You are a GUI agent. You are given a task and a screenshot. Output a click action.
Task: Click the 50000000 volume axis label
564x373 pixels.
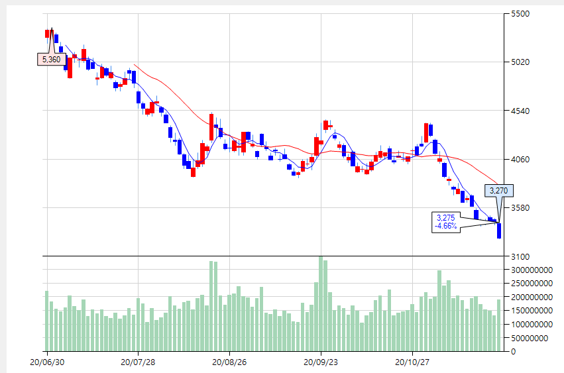[x=530, y=338]
